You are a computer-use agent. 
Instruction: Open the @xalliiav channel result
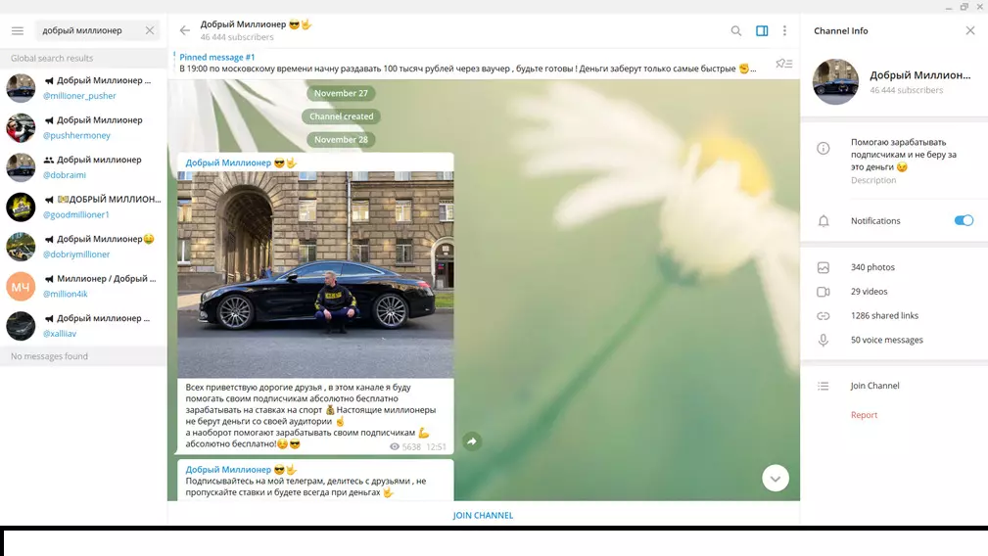(x=83, y=326)
